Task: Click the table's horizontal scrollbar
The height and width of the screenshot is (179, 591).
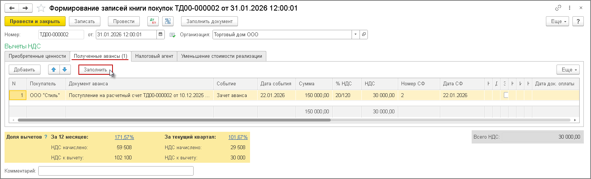Action: 174,120
